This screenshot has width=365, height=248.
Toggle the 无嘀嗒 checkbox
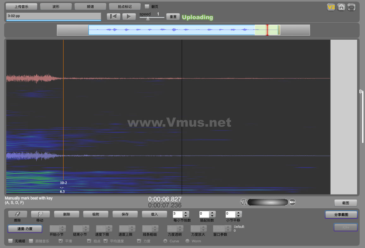point(10,241)
